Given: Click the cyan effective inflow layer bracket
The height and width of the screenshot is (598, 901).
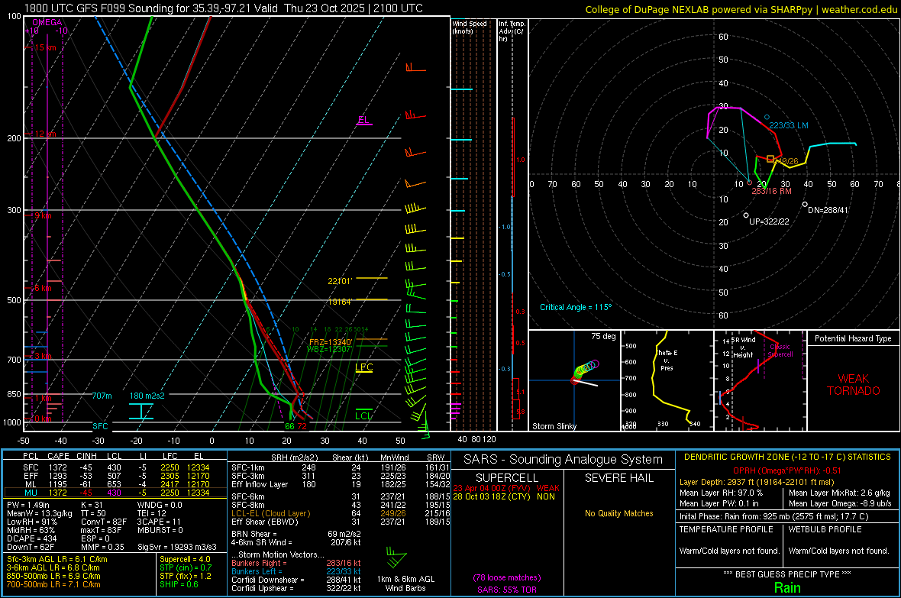Looking at the screenshot, I should click(140, 411).
